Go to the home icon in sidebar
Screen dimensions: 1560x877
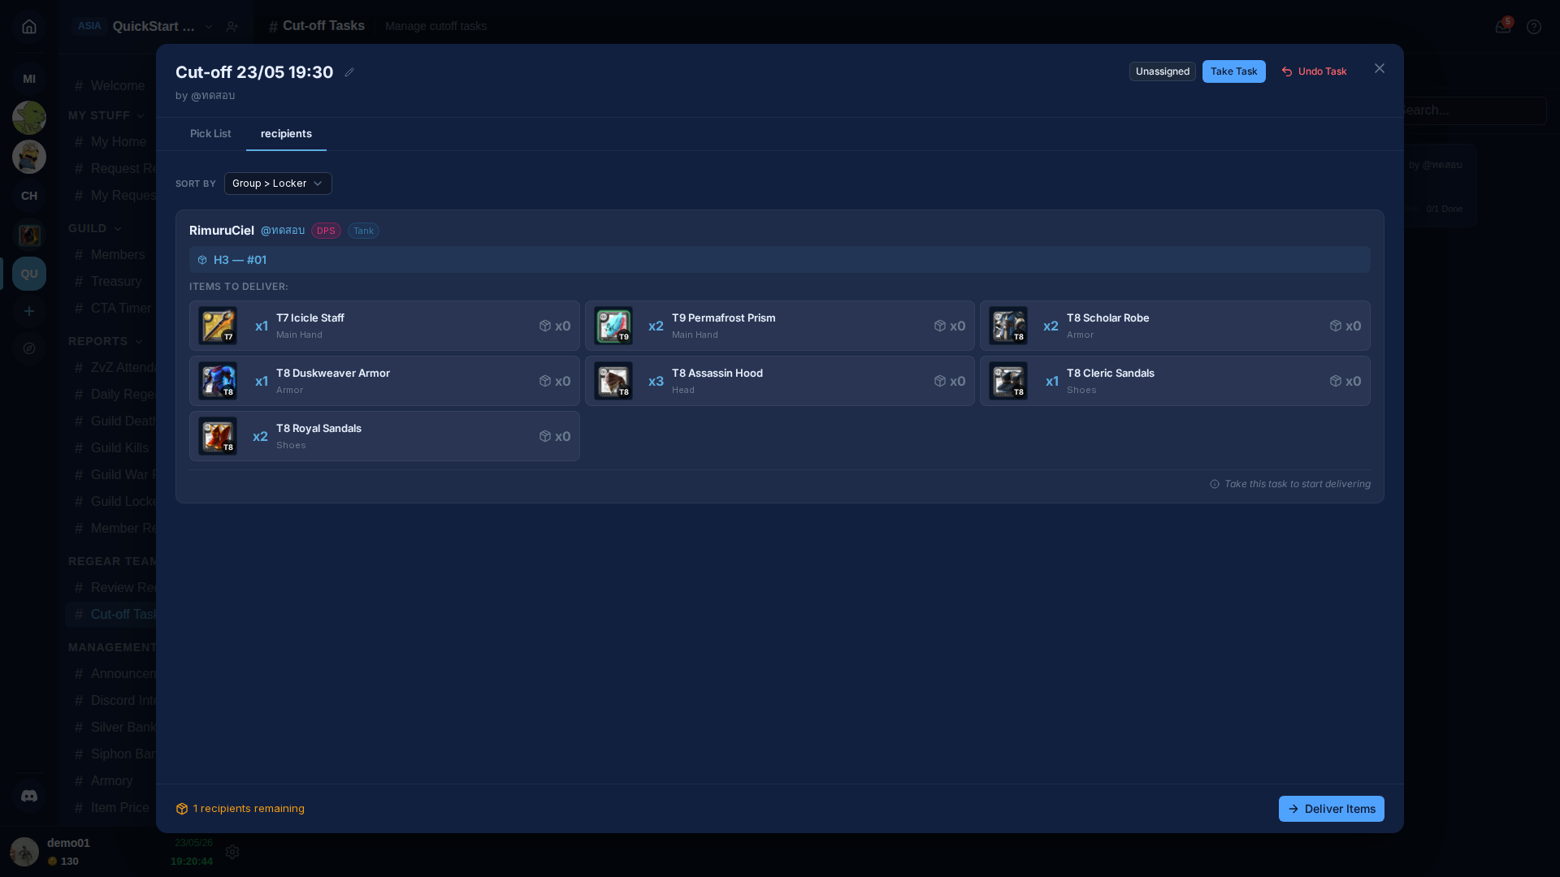29,27
